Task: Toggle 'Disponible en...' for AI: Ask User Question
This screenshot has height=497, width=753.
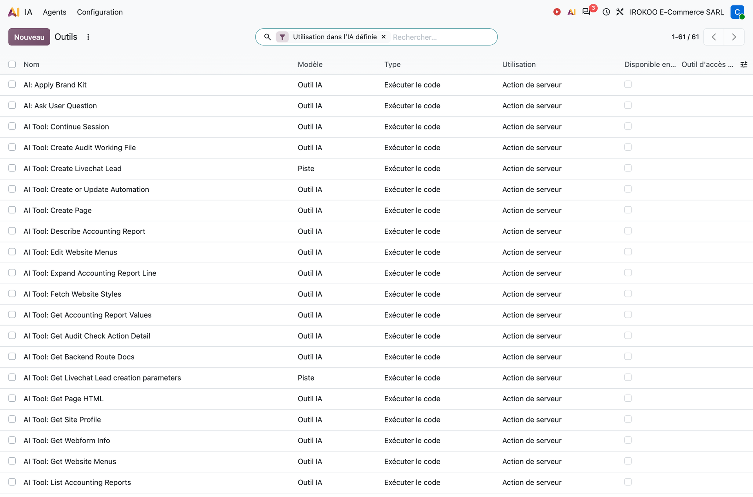Action: point(628,105)
